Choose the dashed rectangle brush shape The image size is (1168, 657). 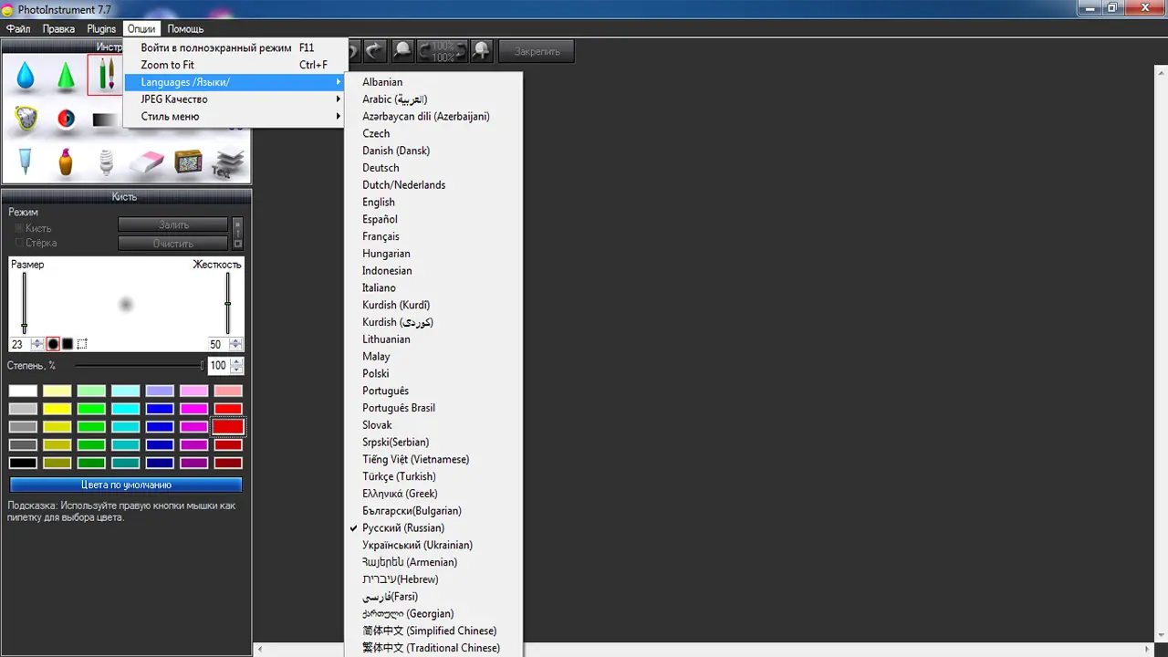tap(82, 344)
